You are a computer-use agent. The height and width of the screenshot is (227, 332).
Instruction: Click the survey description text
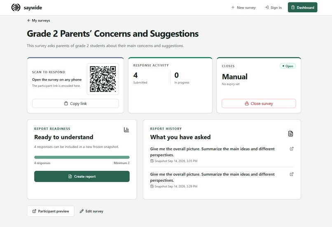pos(105,46)
